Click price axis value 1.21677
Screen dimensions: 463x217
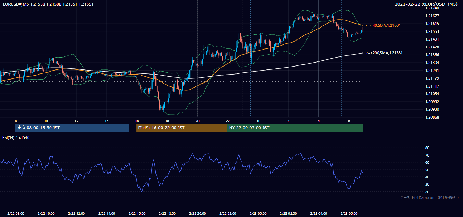(x=432, y=16)
